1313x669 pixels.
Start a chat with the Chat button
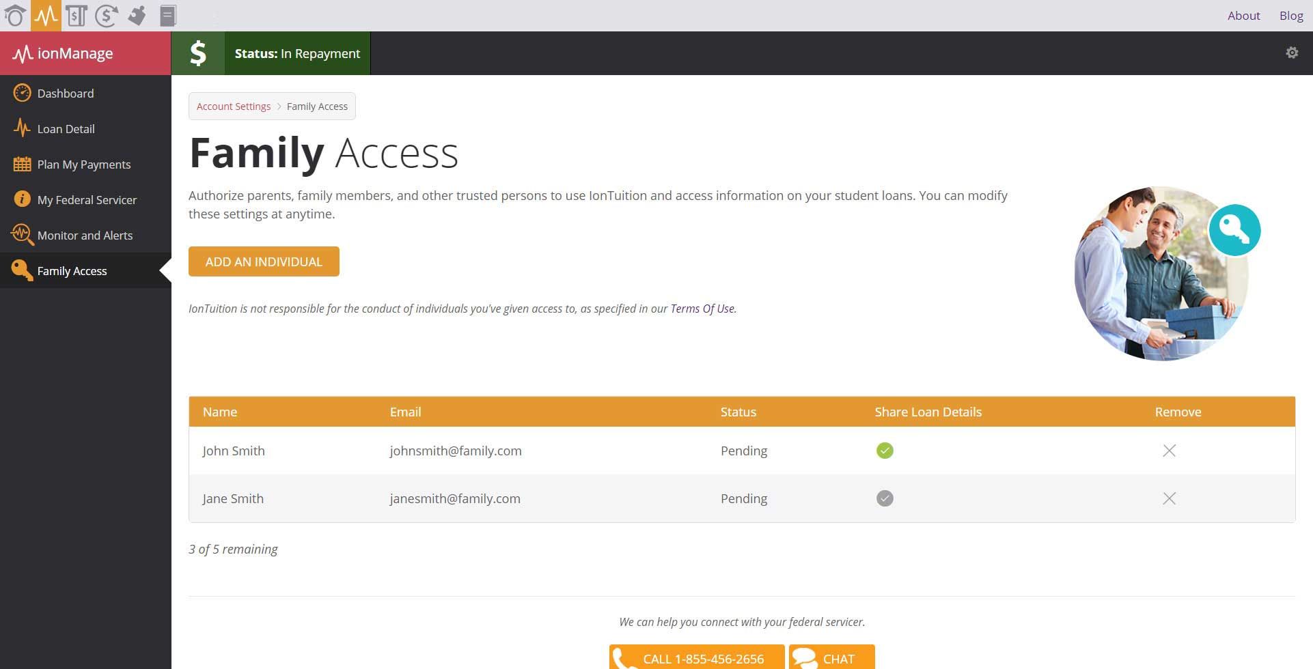coord(832,657)
